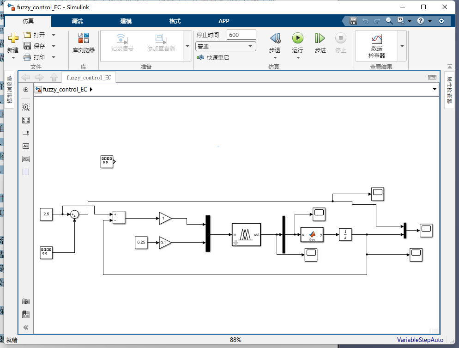Expand the model path breadcrumb dropdown
This screenshot has height=348, width=459.
pyautogui.click(x=435, y=89)
